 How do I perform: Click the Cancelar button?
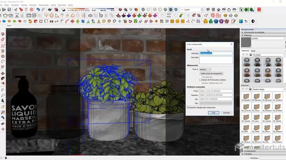tap(227, 112)
